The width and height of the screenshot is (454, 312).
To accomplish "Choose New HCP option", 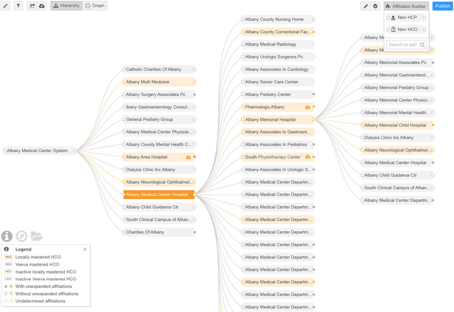I will 406,18.
